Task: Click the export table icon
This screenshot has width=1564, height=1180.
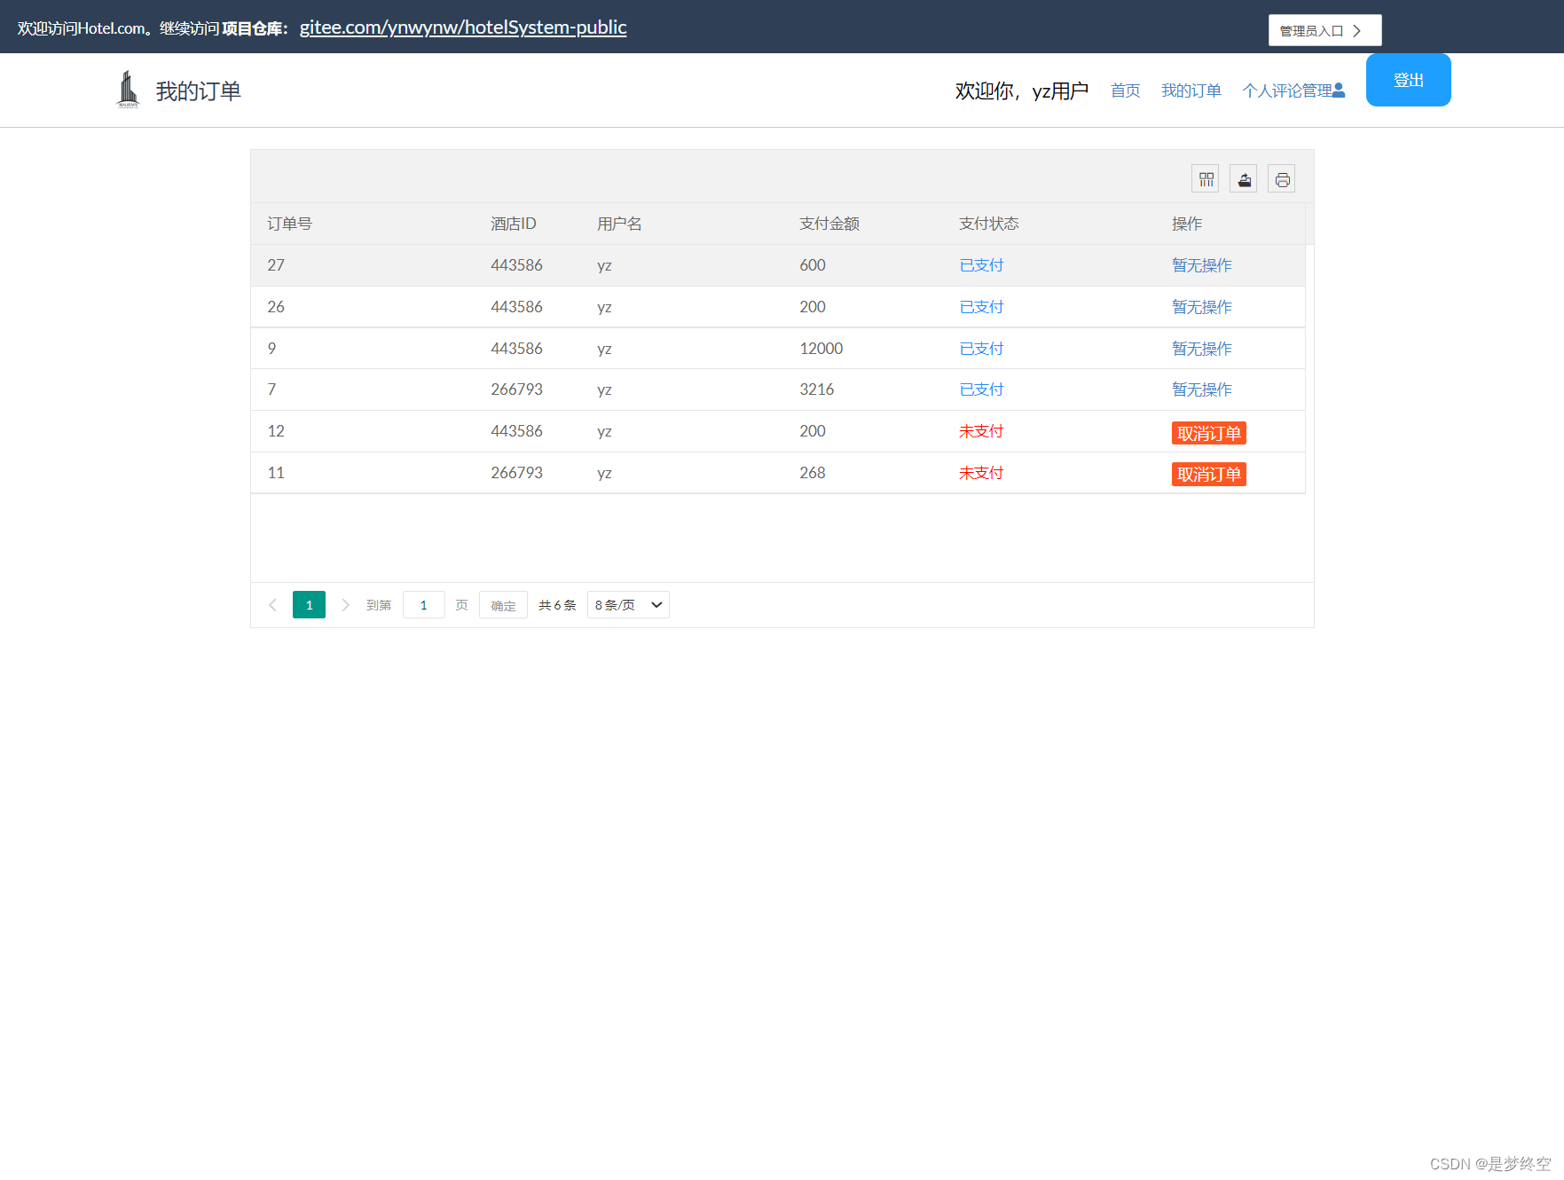Action: [1244, 179]
